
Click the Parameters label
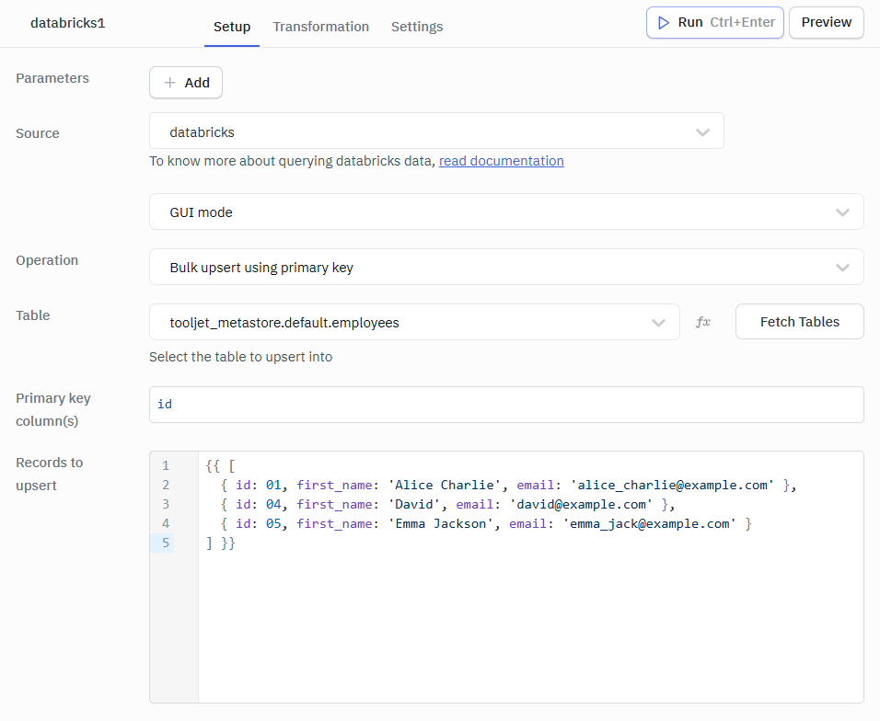pyautogui.click(x=52, y=78)
